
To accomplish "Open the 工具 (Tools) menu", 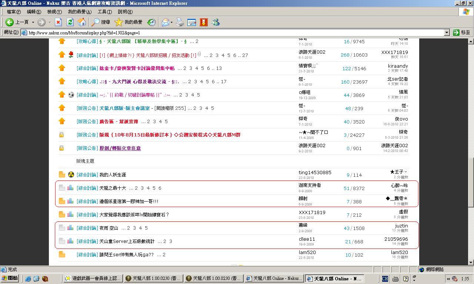I will pos(104,12).
